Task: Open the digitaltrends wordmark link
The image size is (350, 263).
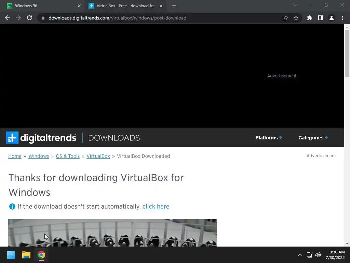Action: coord(48,138)
